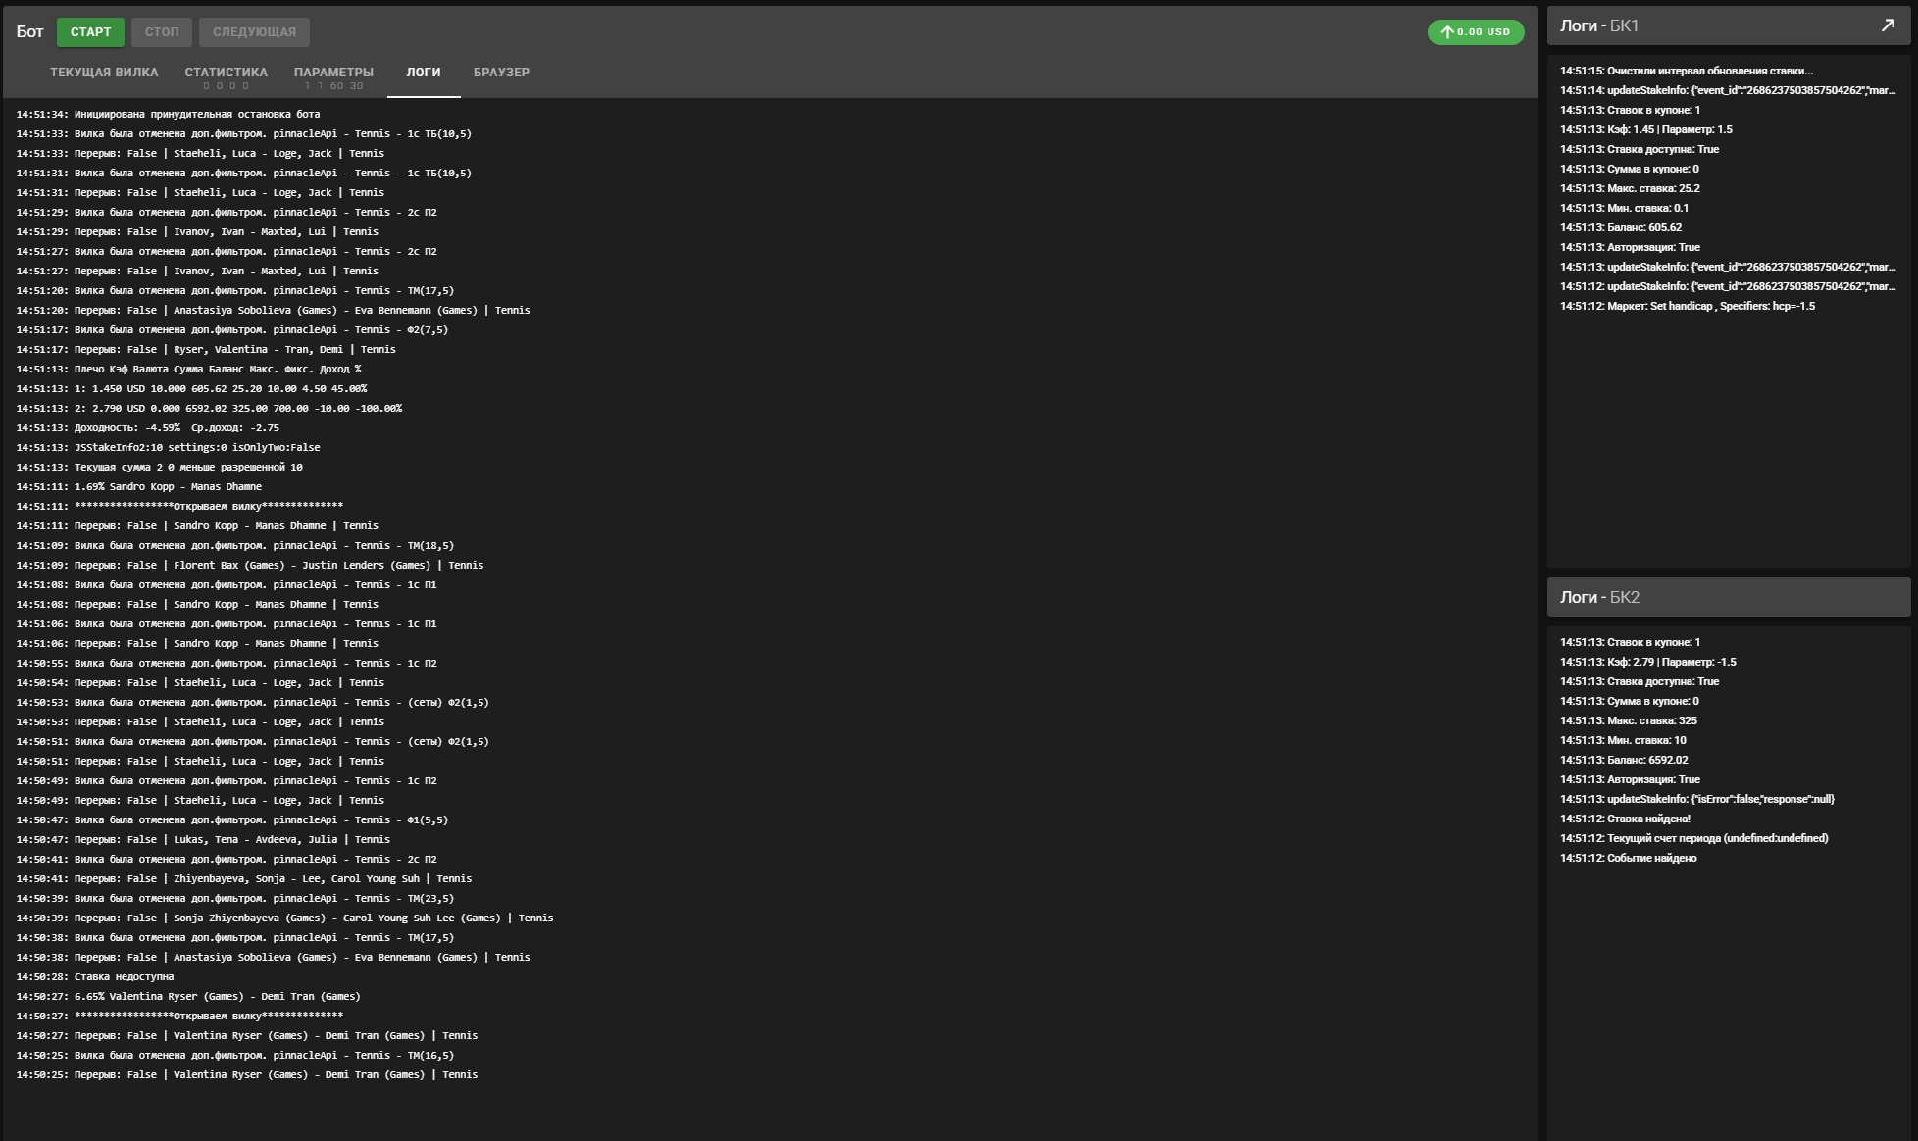Viewport: 1918px width, 1141px height.
Task: Click the green 0.00 USD profit badge
Action: [1476, 32]
